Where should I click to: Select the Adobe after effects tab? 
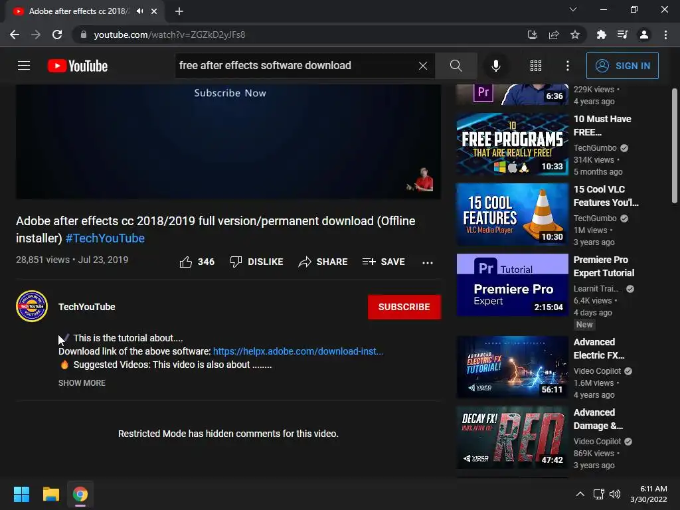85,11
